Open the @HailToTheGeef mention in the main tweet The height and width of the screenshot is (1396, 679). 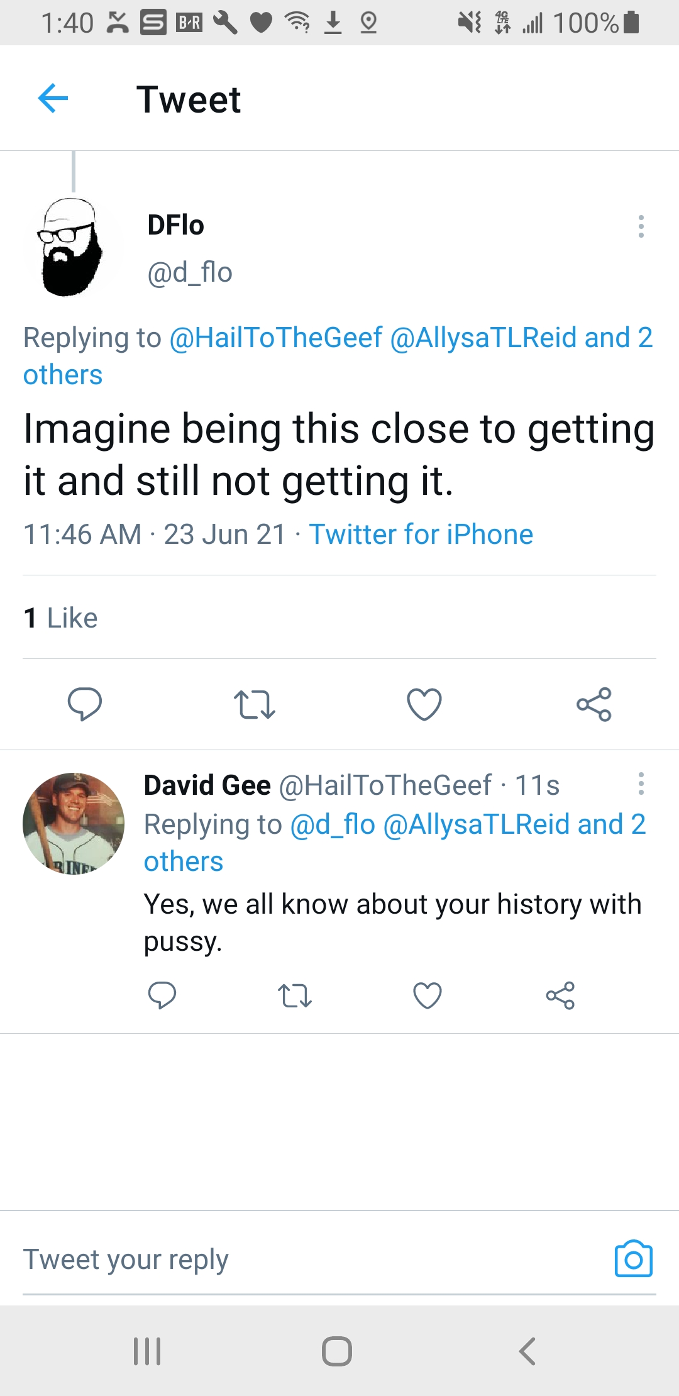coord(276,338)
